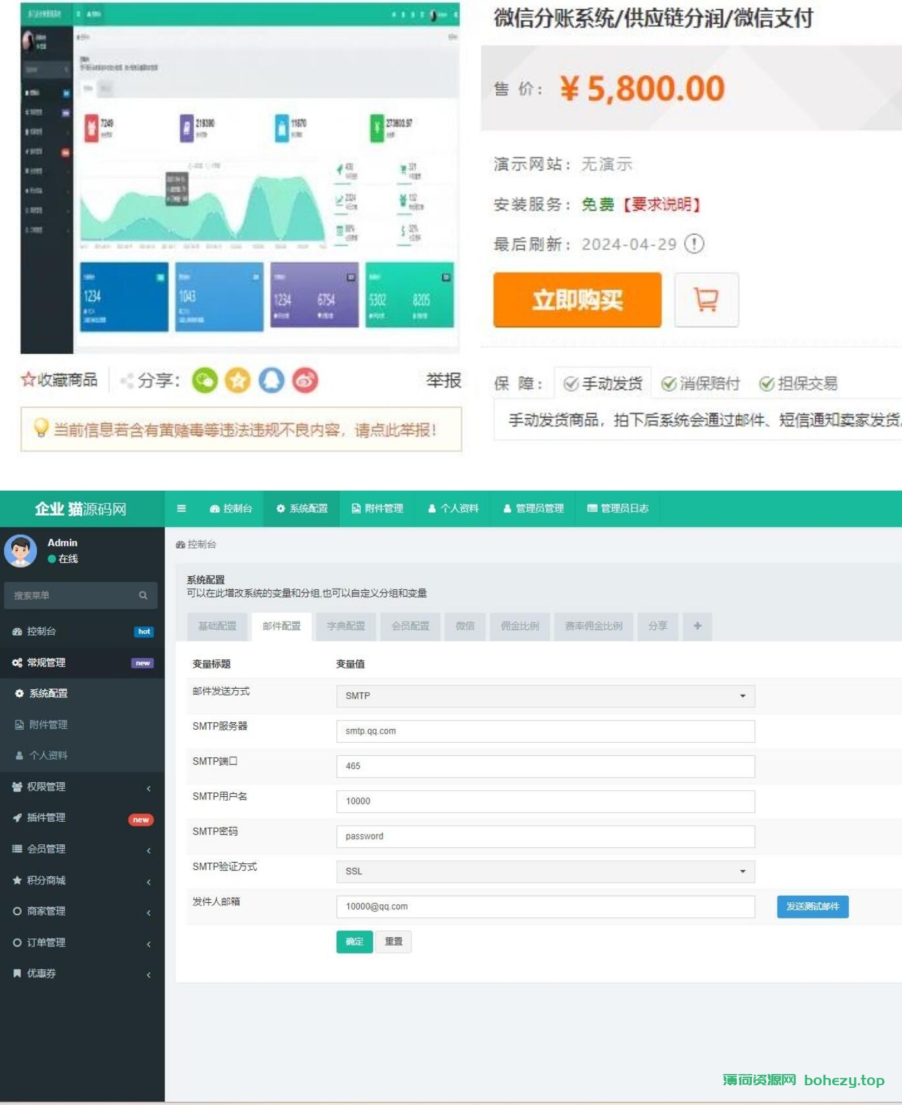Click the search magnifier icon in sidebar
Screen dimensions: 902x1105
(x=143, y=595)
